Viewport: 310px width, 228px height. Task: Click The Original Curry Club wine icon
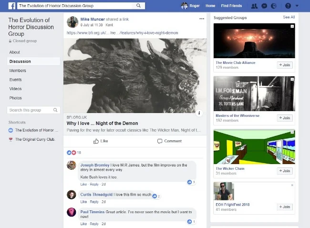click(x=10, y=139)
